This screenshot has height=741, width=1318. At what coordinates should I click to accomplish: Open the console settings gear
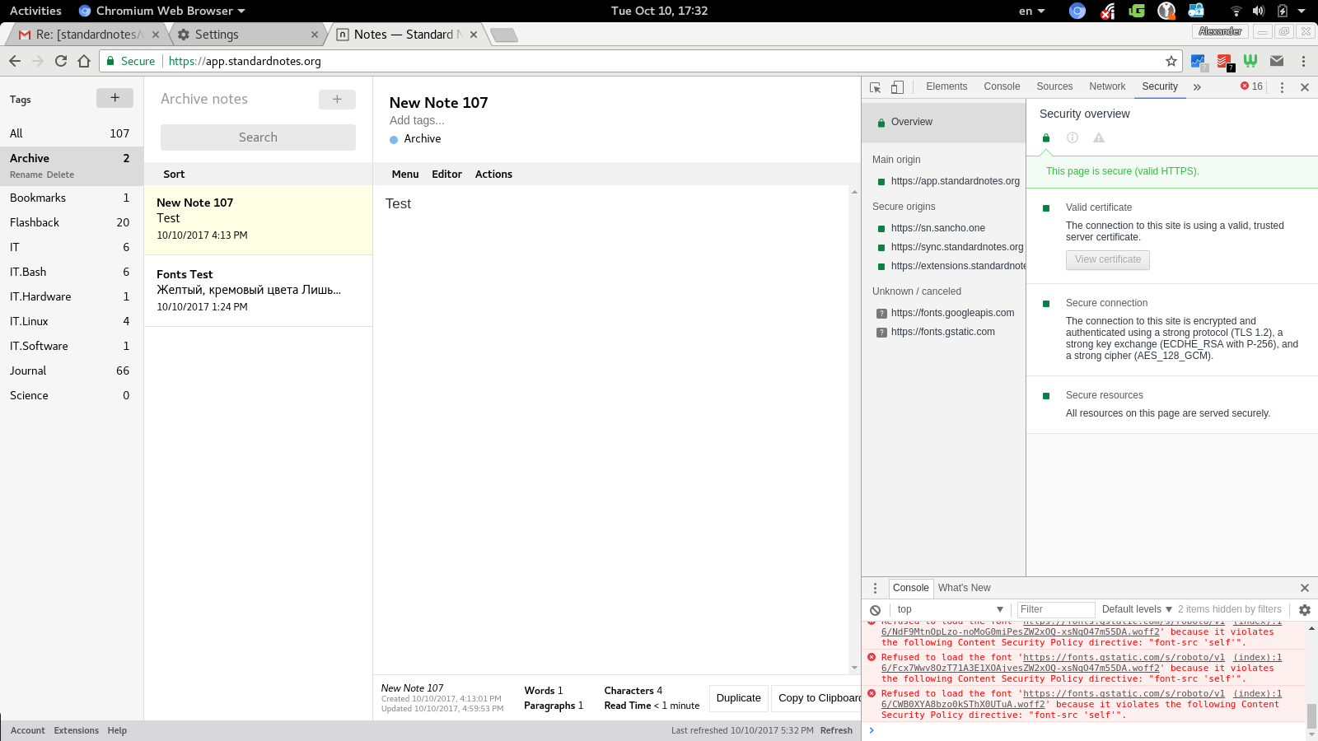pyautogui.click(x=1304, y=609)
